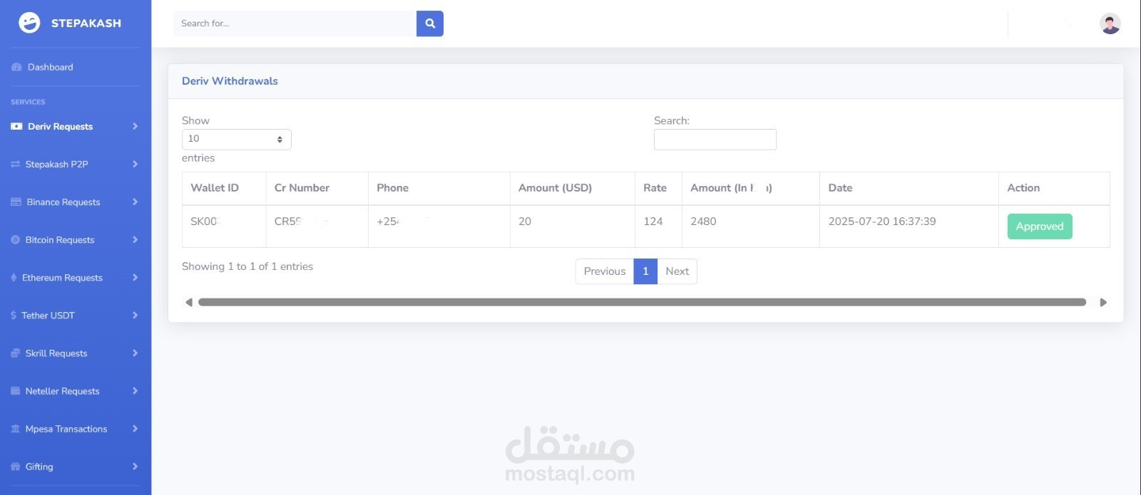Expand the Binance Requests chevron
Viewport: 1141px width, 495px height.
[x=135, y=202]
